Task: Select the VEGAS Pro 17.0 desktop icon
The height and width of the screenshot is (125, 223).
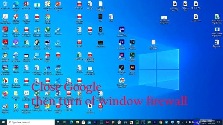Action: pyautogui.click(x=122, y=70)
